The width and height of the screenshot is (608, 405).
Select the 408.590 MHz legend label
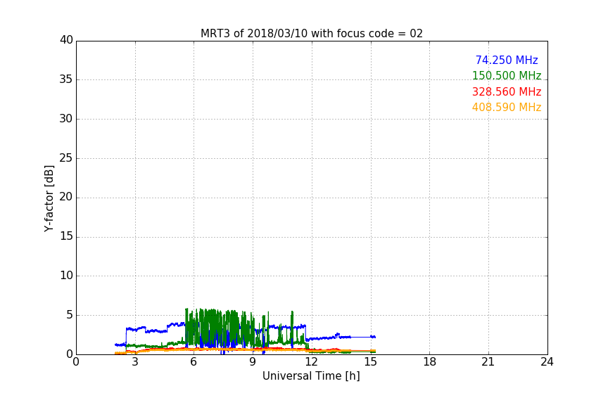coord(507,108)
